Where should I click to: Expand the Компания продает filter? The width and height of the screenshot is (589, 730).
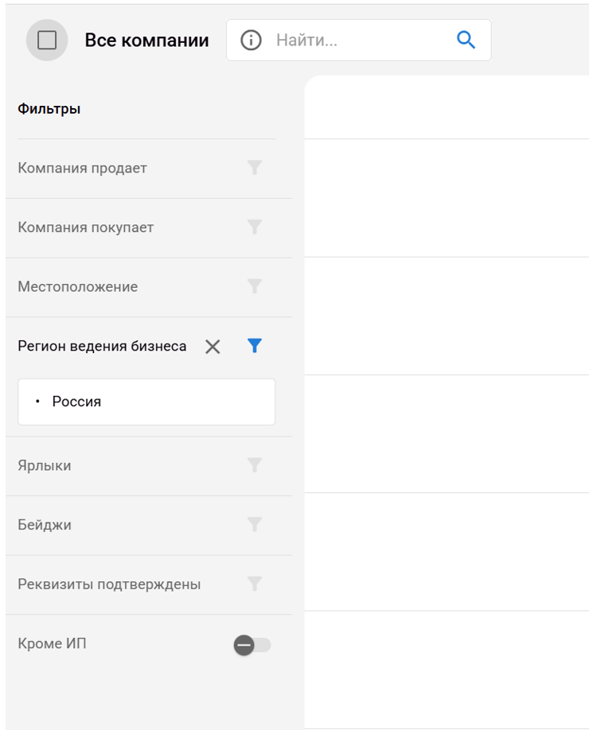point(83,169)
